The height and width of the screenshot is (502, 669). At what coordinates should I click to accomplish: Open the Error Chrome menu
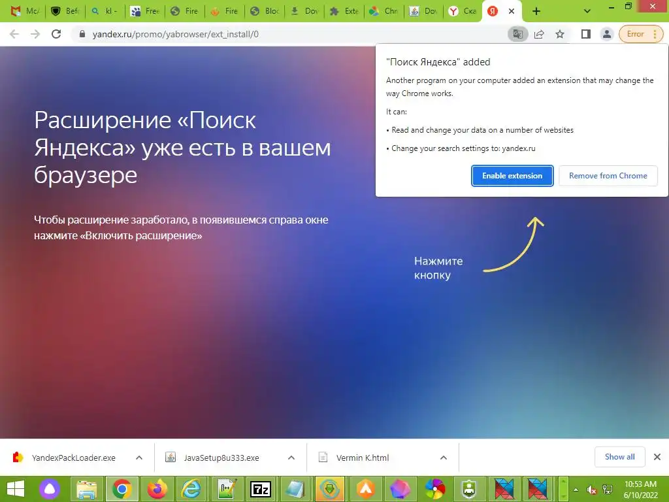tap(641, 34)
